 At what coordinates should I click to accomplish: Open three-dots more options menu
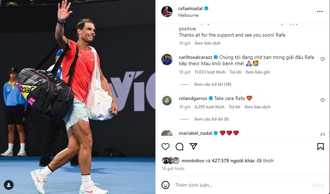pos(320,11)
